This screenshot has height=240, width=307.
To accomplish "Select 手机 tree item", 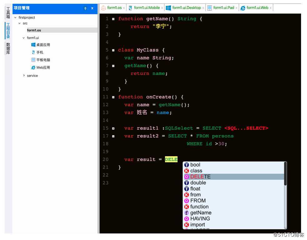I will point(40,52).
